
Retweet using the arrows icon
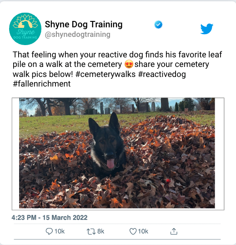click(x=91, y=231)
